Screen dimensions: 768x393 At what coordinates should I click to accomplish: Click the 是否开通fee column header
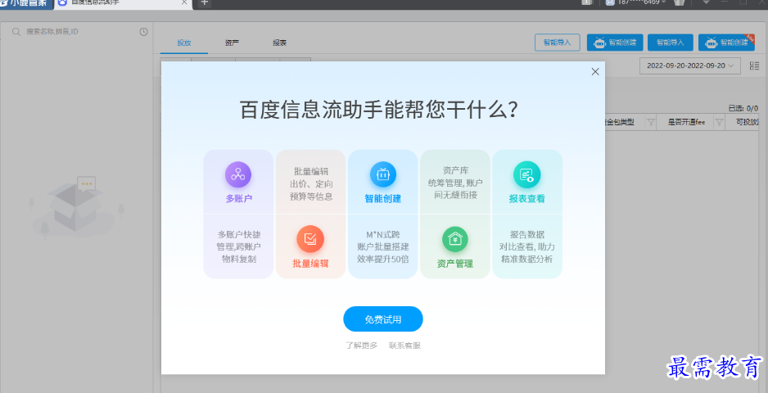tap(686, 123)
